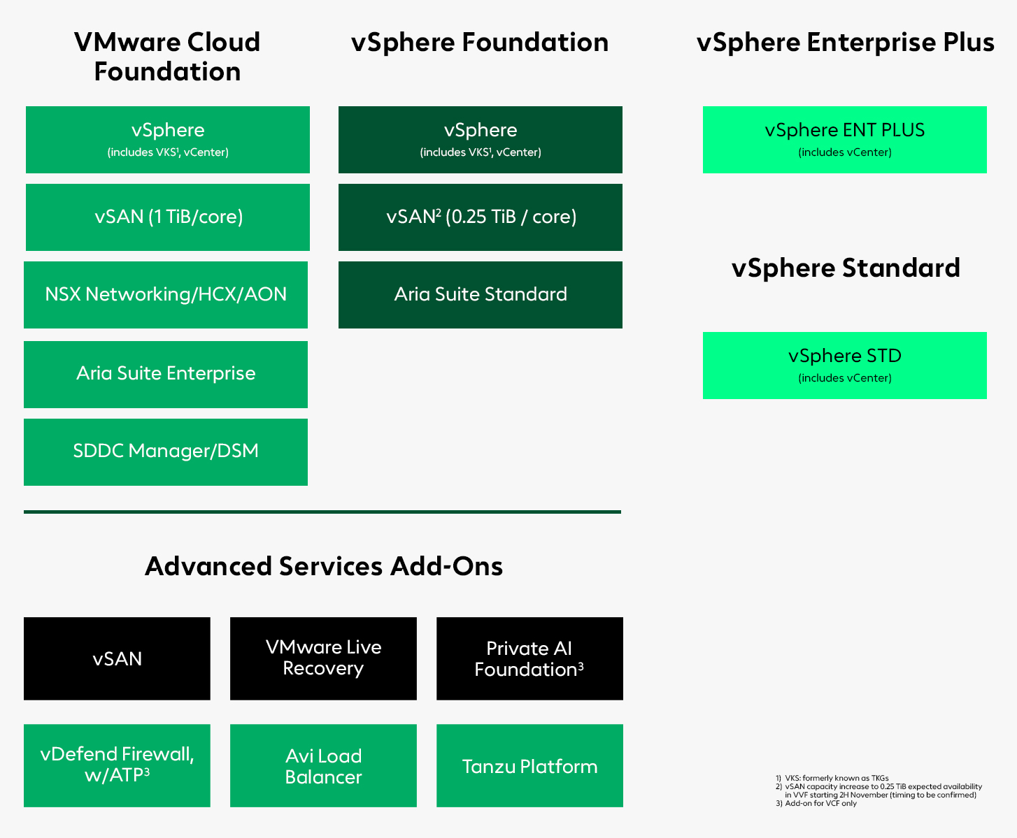The width and height of the screenshot is (1017, 838).
Task: Open the NSX Networking/HCX/AON tile
Action: (166, 295)
